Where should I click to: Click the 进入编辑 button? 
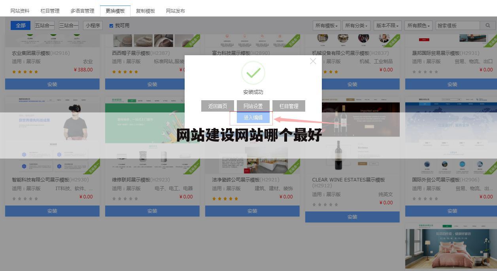tap(253, 118)
